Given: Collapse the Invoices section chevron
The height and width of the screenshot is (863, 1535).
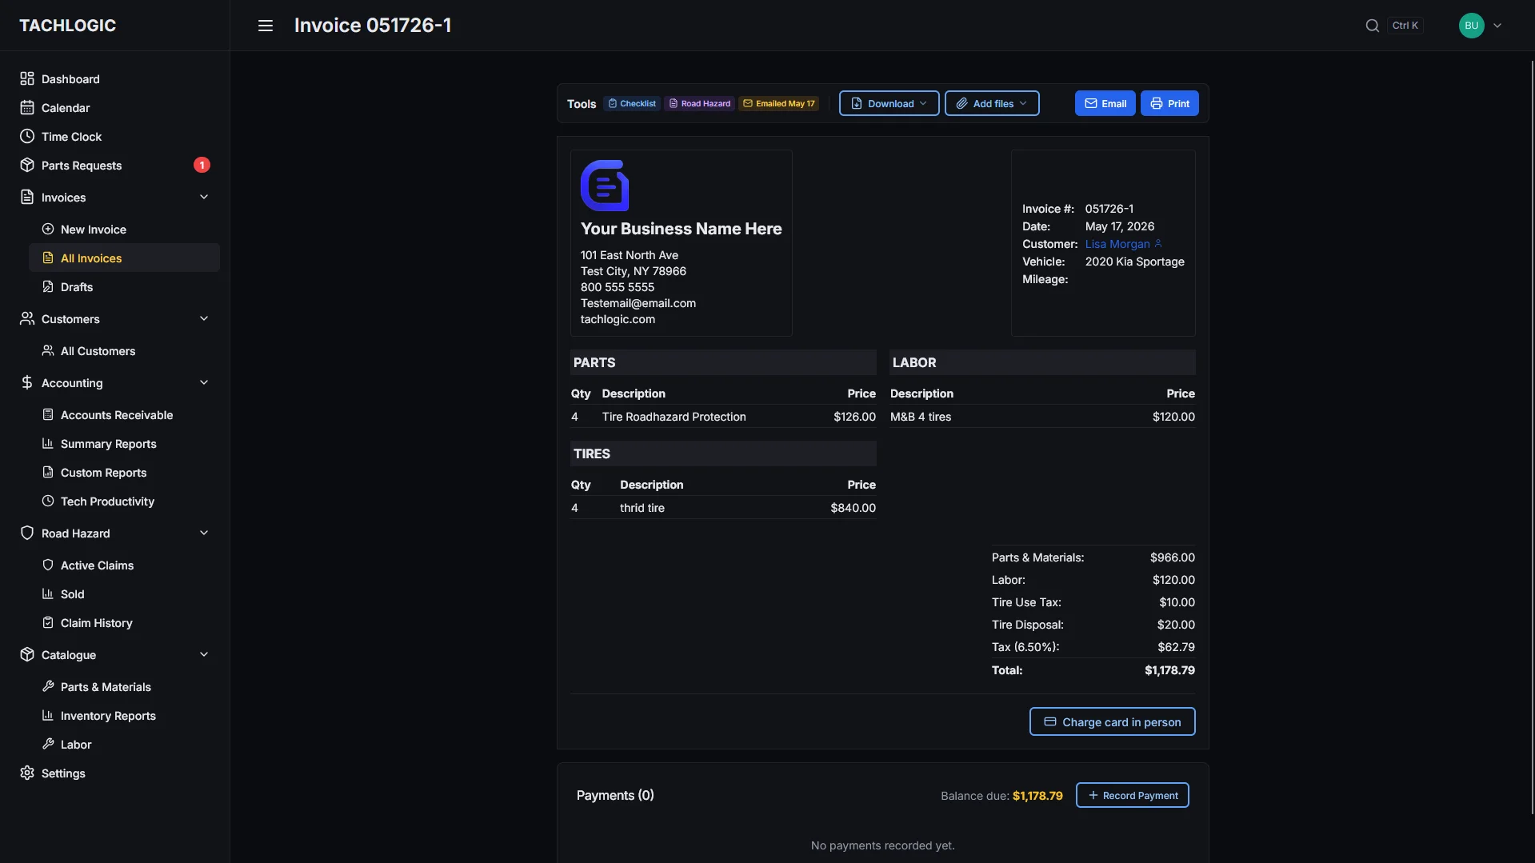Looking at the screenshot, I should 204,197.
